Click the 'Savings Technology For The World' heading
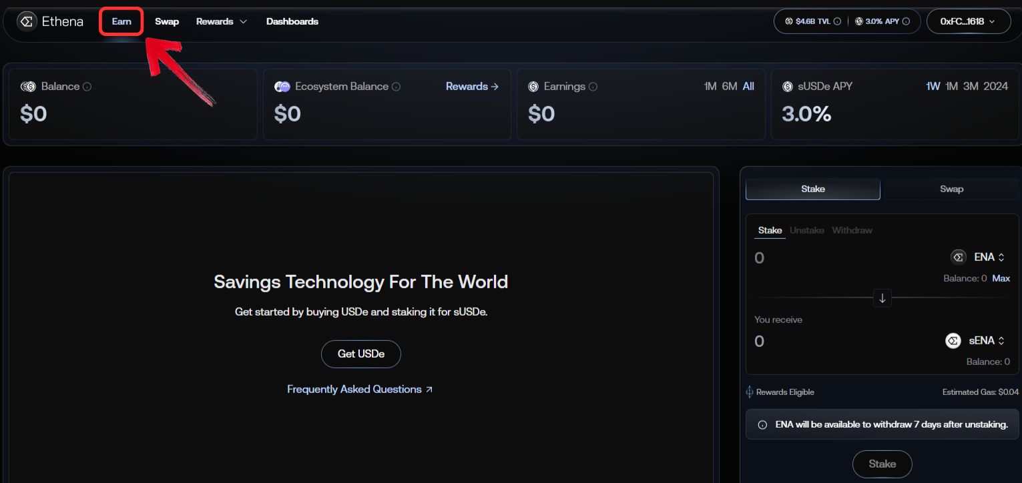 [361, 282]
